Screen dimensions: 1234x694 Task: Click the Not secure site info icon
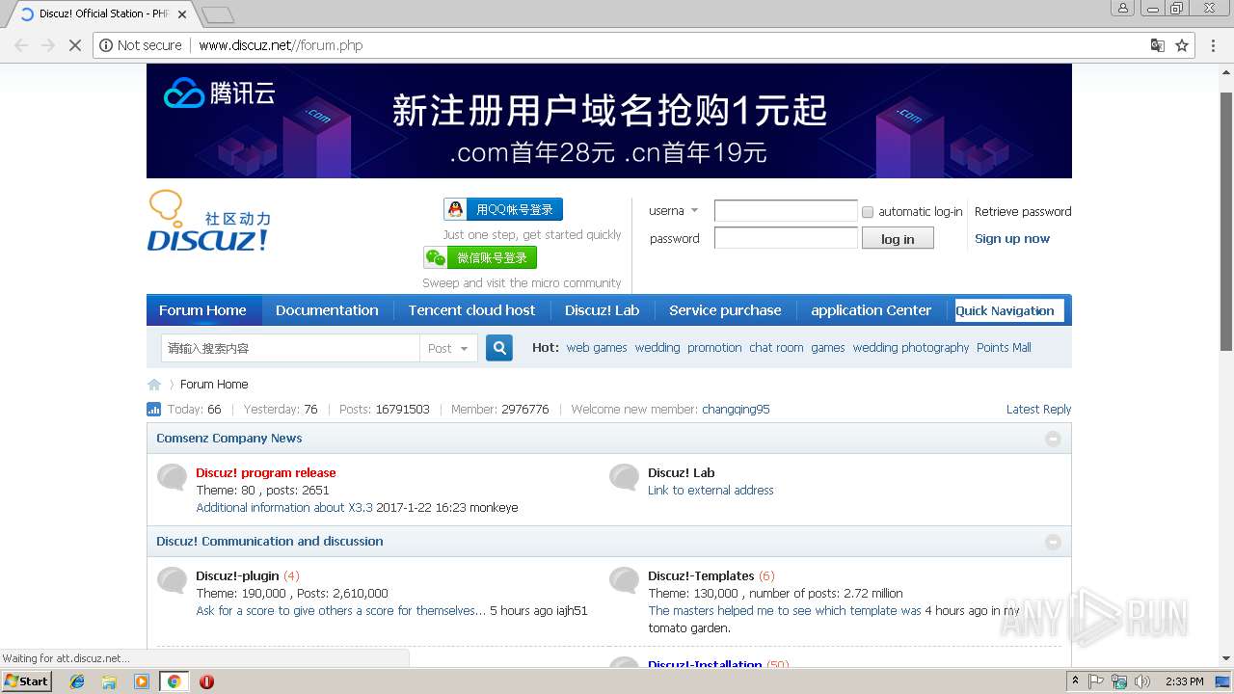coord(106,45)
